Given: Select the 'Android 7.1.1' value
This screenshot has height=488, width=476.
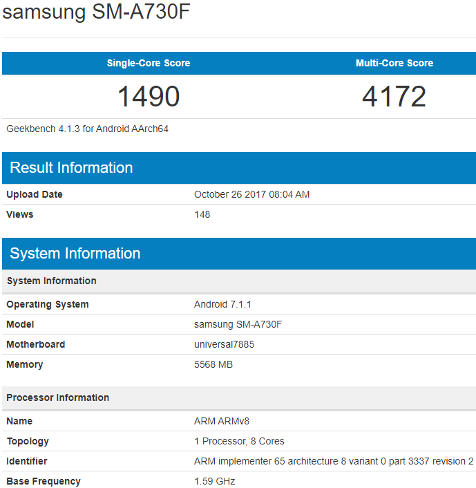Looking at the screenshot, I should pyautogui.click(x=222, y=304).
